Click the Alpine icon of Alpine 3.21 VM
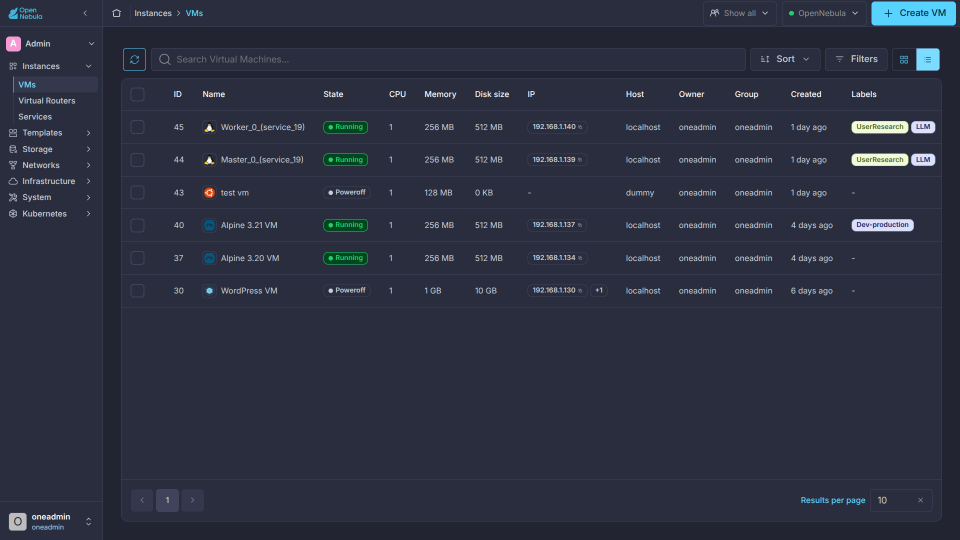The image size is (960, 540). (209, 225)
